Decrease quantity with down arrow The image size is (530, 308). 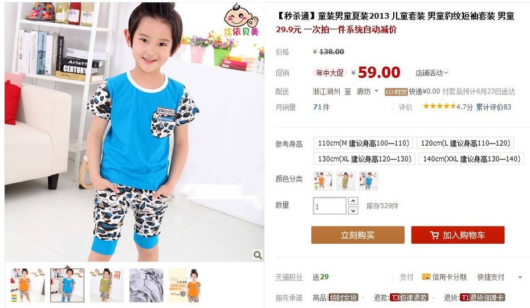pos(353,211)
